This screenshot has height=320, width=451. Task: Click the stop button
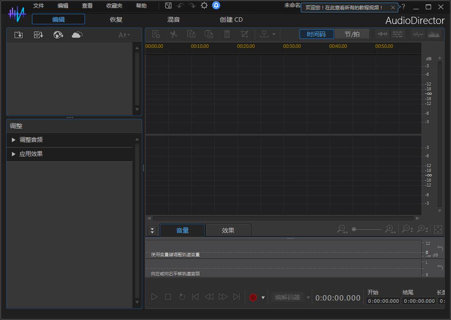pos(168,297)
